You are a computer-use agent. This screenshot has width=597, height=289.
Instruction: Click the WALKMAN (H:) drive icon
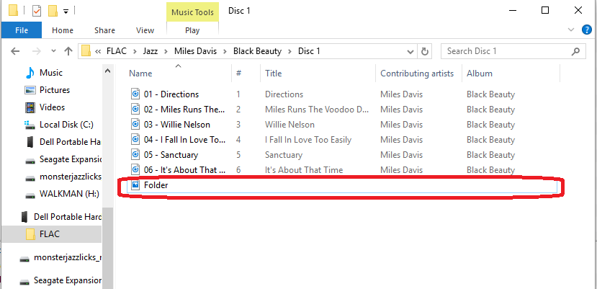coord(30,195)
